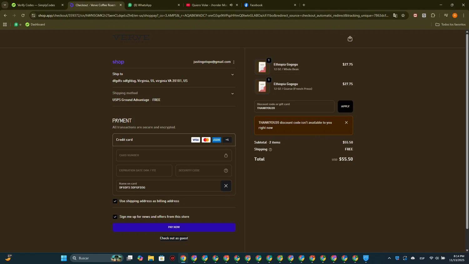Reload the checkout page
The width and height of the screenshot is (469, 264).
(23, 15)
